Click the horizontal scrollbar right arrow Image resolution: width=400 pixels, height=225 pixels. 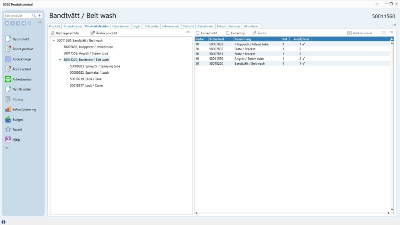(x=388, y=213)
